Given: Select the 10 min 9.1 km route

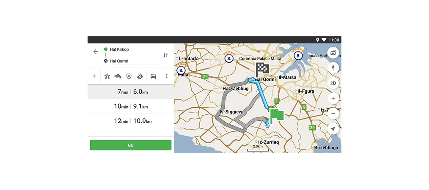Looking at the screenshot, I should pyautogui.click(x=130, y=106).
